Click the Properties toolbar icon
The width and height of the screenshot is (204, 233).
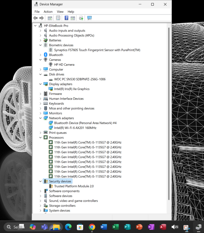58,18
